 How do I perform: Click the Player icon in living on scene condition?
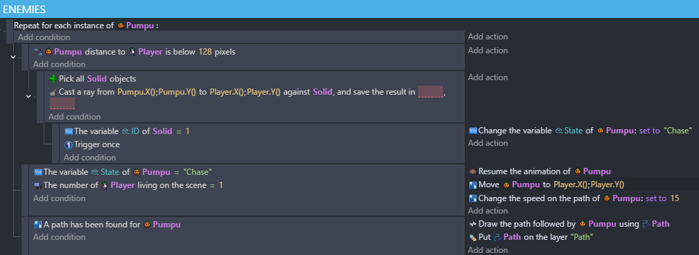105,185
